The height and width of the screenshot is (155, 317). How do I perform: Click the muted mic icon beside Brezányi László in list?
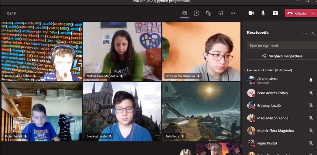point(311,105)
